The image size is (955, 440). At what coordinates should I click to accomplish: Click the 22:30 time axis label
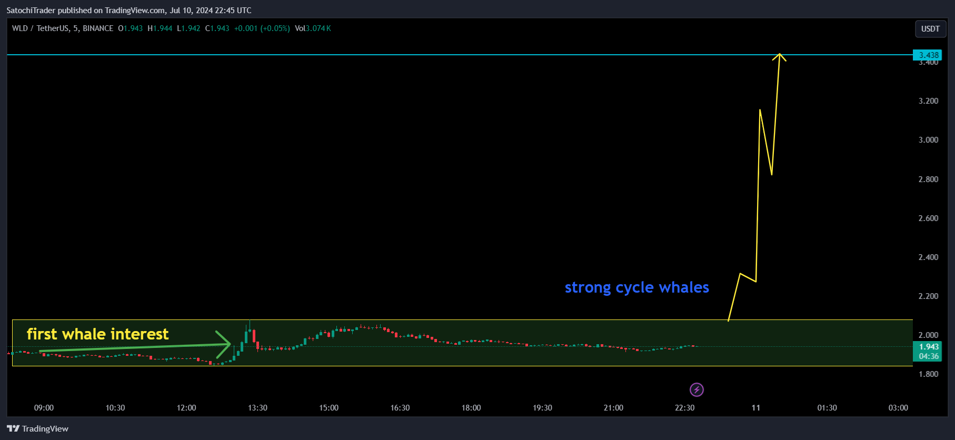[x=684, y=408]
